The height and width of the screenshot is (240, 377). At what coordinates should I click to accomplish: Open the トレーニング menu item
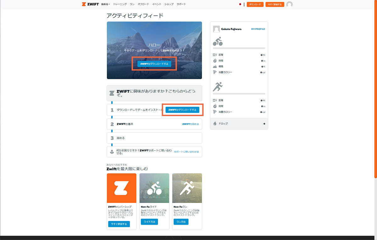[120, 4]
